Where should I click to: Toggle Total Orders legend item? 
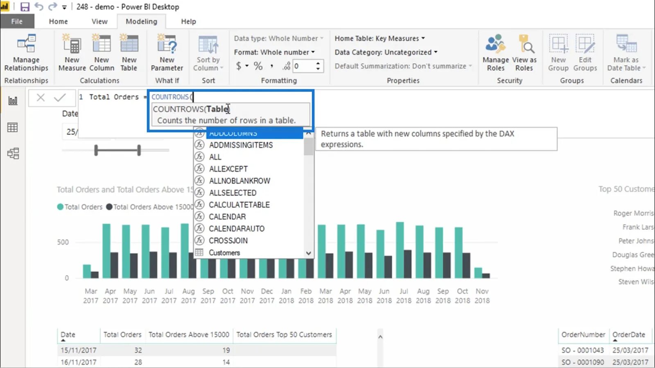80,207
